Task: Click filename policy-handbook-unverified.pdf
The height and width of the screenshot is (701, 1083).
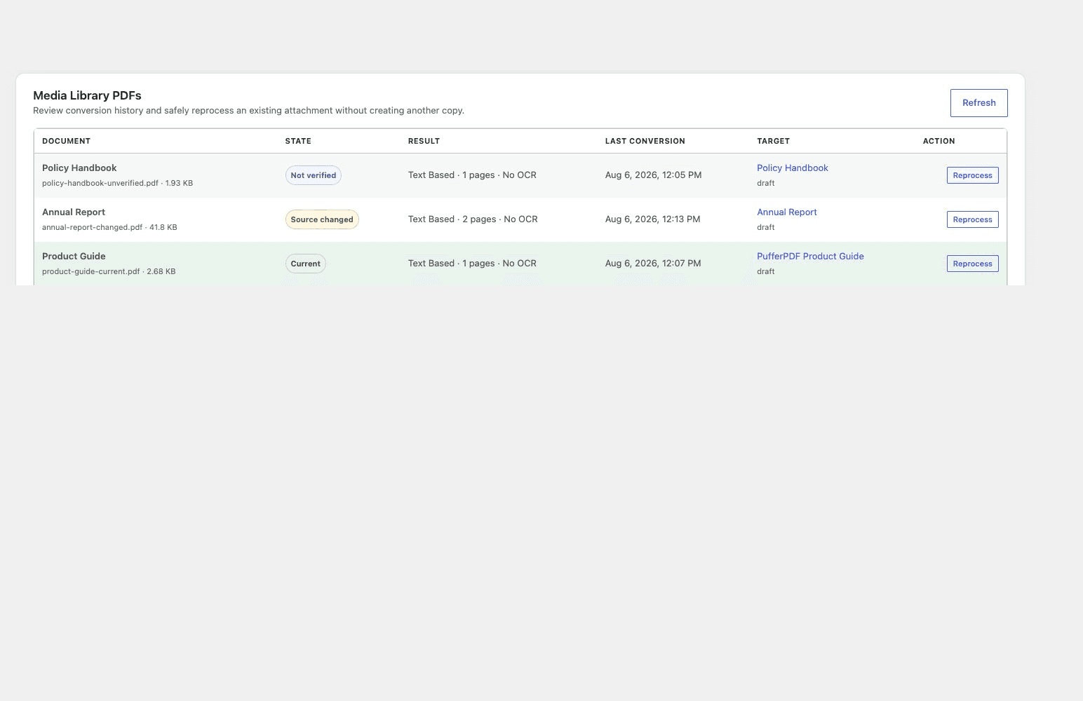Action: 100,183
